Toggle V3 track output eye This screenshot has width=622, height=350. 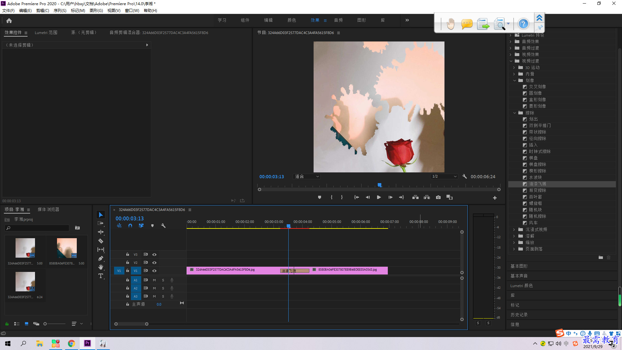(155, 254)
